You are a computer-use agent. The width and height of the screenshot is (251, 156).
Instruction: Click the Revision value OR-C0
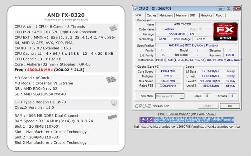coord(230,55)
